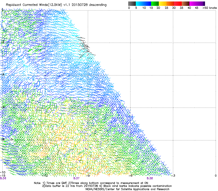Click the '-10' latitude label on the left axis
This screenshot has height=191, width=218.
3,172
